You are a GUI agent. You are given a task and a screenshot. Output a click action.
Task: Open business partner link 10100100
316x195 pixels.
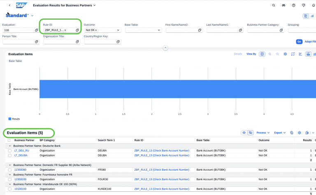coord(20,189)
